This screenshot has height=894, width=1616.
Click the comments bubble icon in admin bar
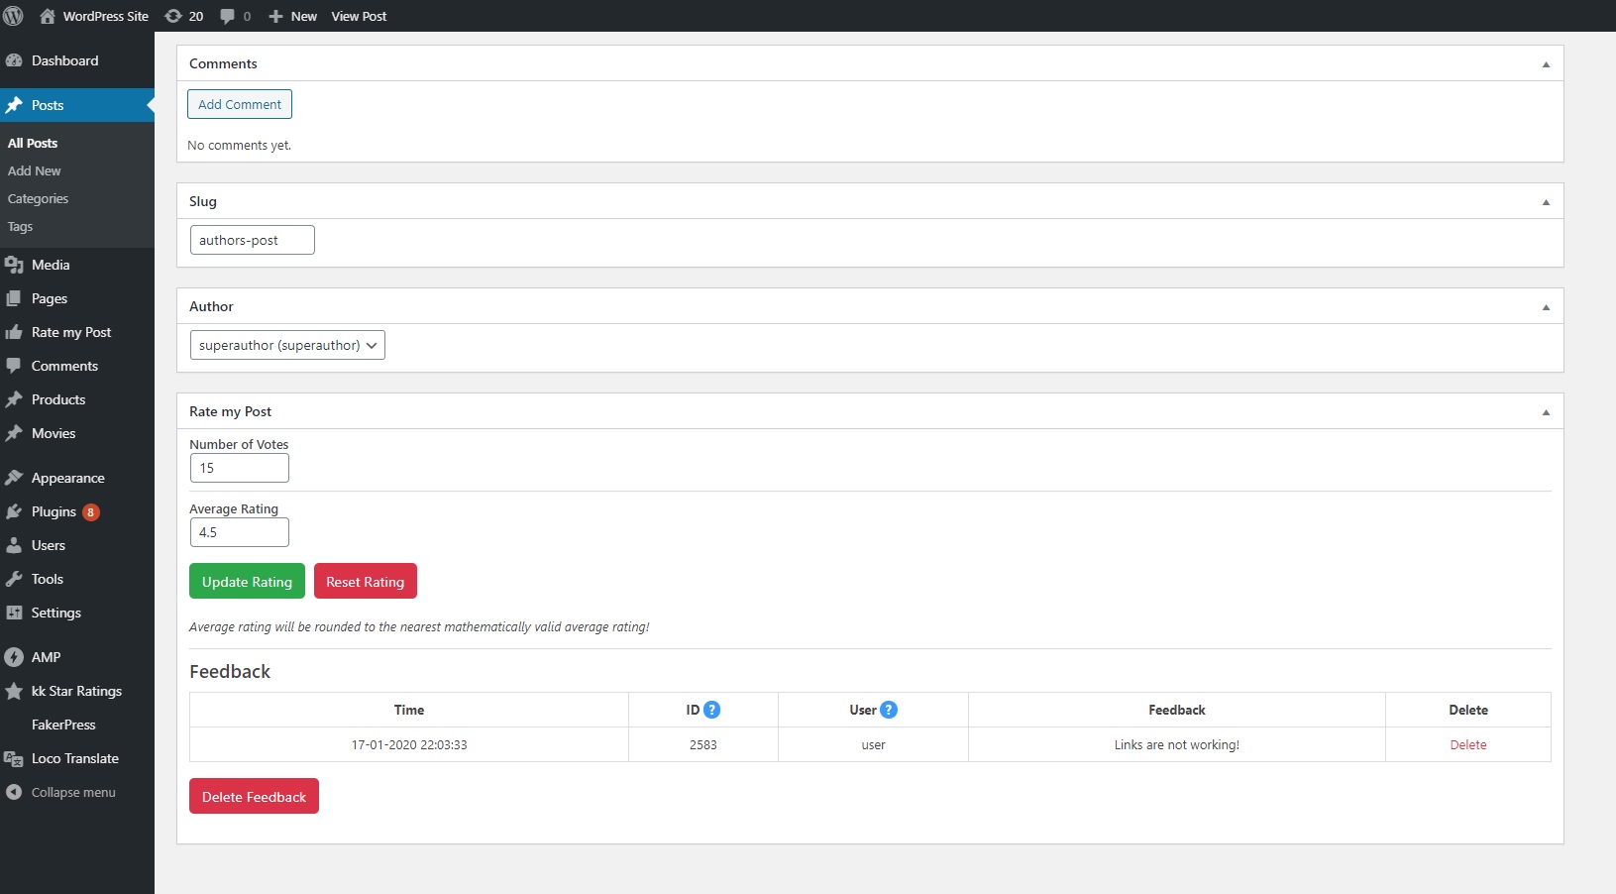(227, 15)
